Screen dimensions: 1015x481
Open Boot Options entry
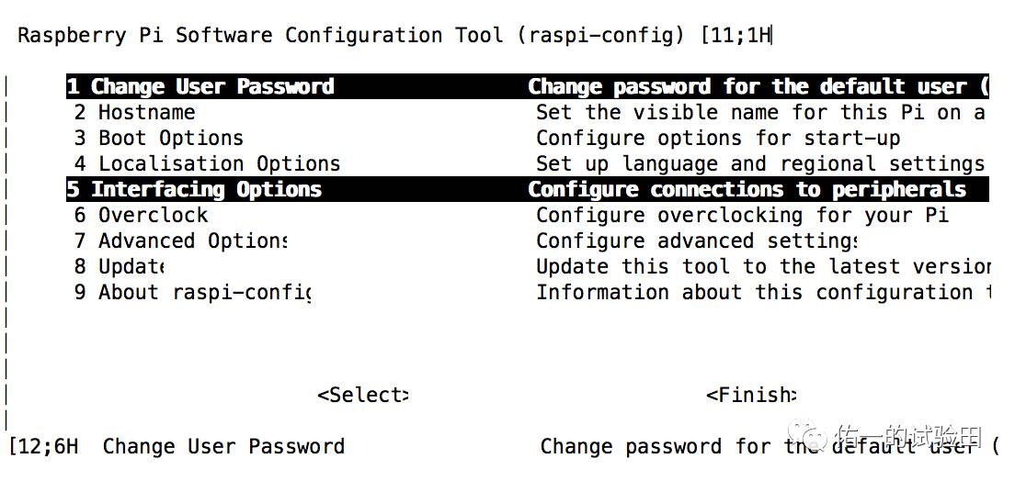[158, 139]
